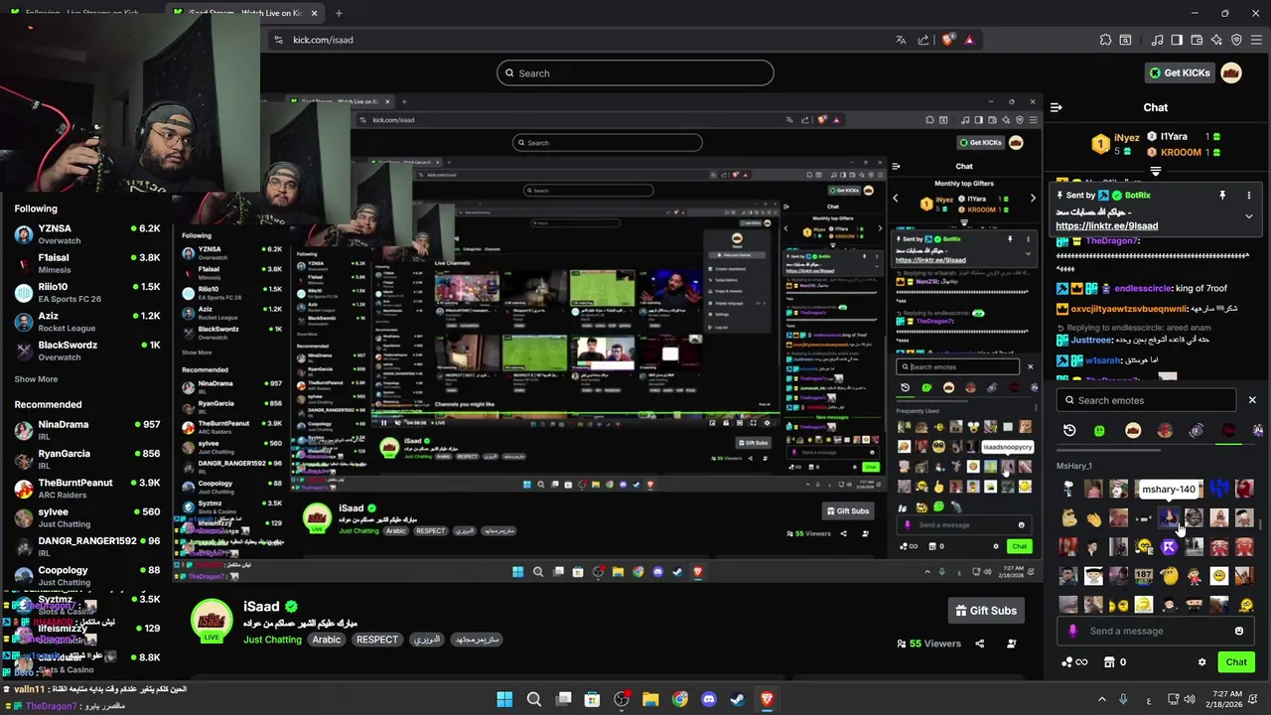Open Discord from the taskbar

coord(709,699)
